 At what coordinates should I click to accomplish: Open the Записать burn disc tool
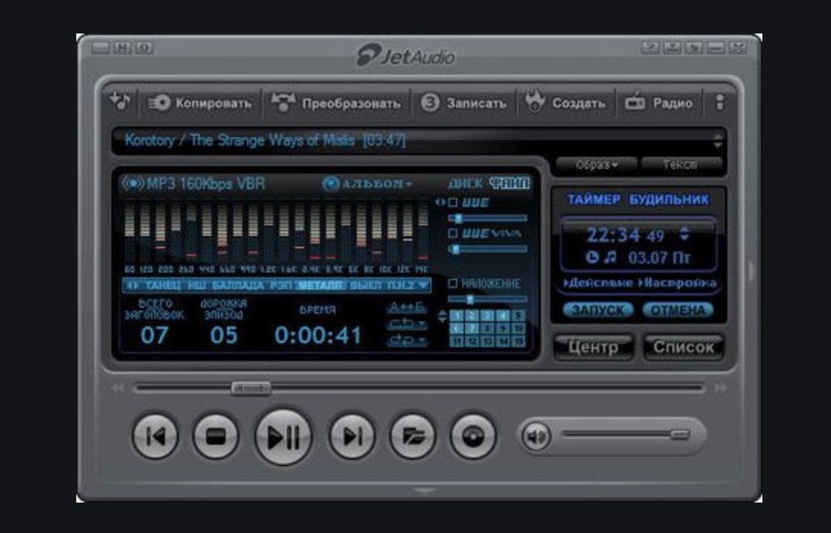tap(464, 103)
